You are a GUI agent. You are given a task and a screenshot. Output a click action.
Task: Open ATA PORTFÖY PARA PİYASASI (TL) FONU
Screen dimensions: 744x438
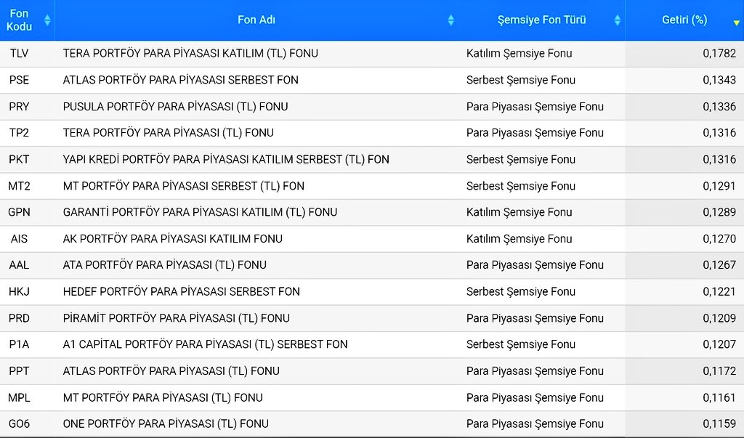pos(164,265)
